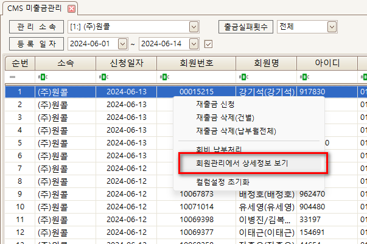This screenshot has height=244, width=367.
Task: Expand the 관리소속 dropdown showing (주)원콜
Action: (x=194, y=27)
